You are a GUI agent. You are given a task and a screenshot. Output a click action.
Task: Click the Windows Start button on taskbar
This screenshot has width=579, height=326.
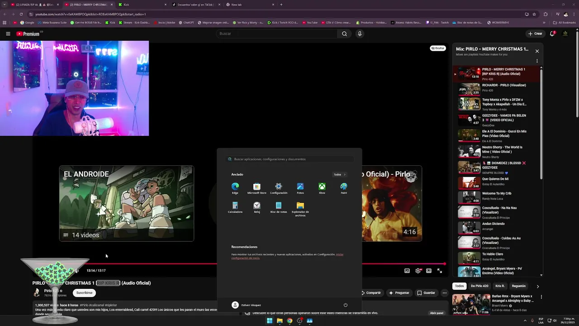(270, 321)
